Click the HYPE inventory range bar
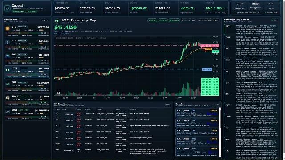285x160 pixels. (27, 75)
